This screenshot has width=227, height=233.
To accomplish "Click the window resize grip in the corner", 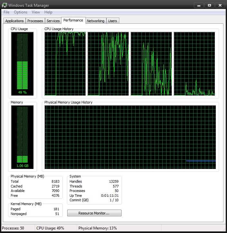I will point(224,229).
